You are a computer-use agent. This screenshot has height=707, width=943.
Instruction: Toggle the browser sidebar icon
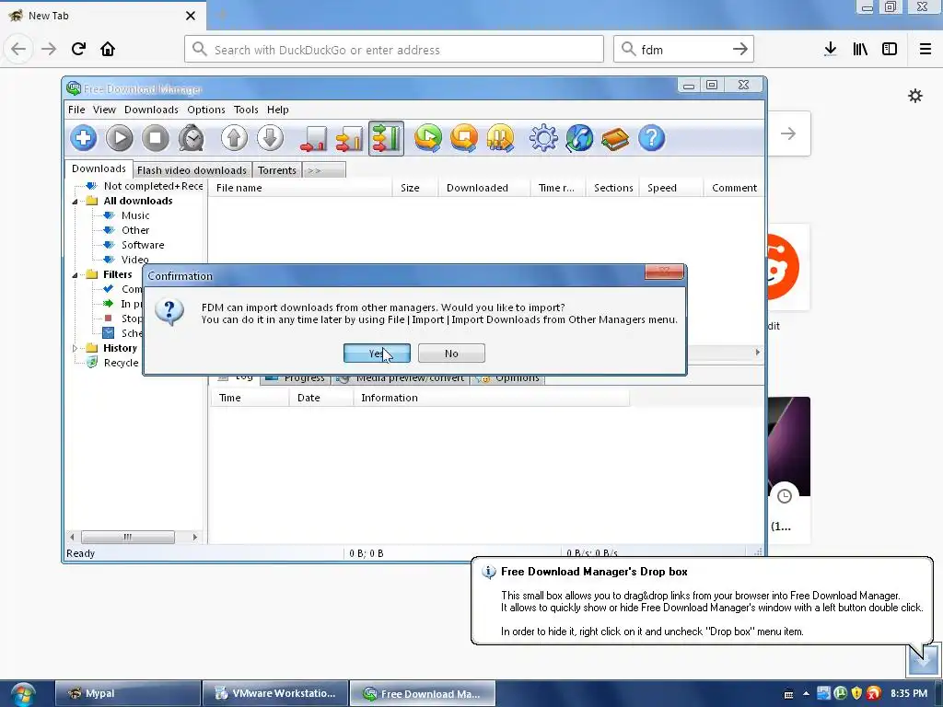tap(890, 49)
